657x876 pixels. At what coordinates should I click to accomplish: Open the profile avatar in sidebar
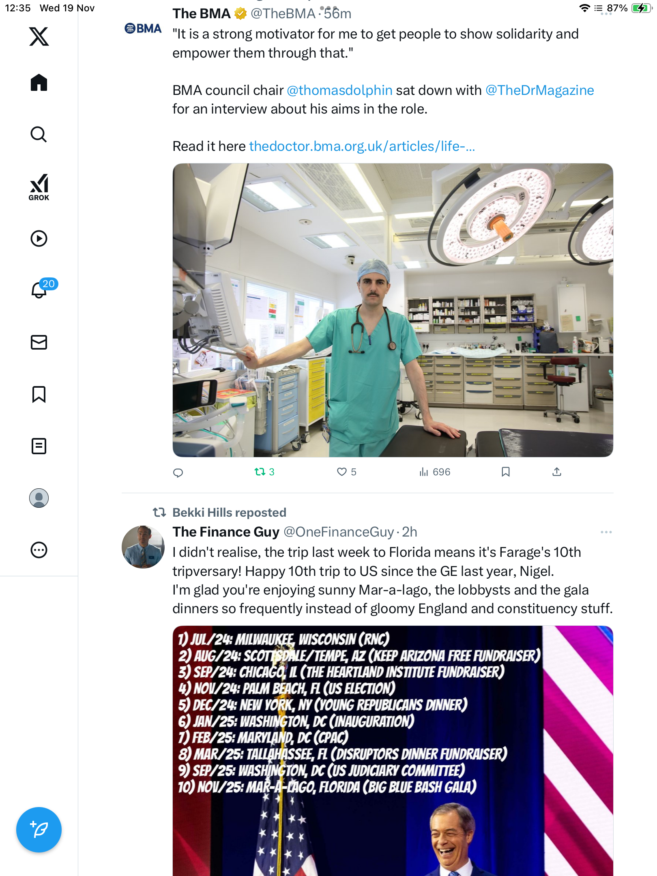click(39, 498)
